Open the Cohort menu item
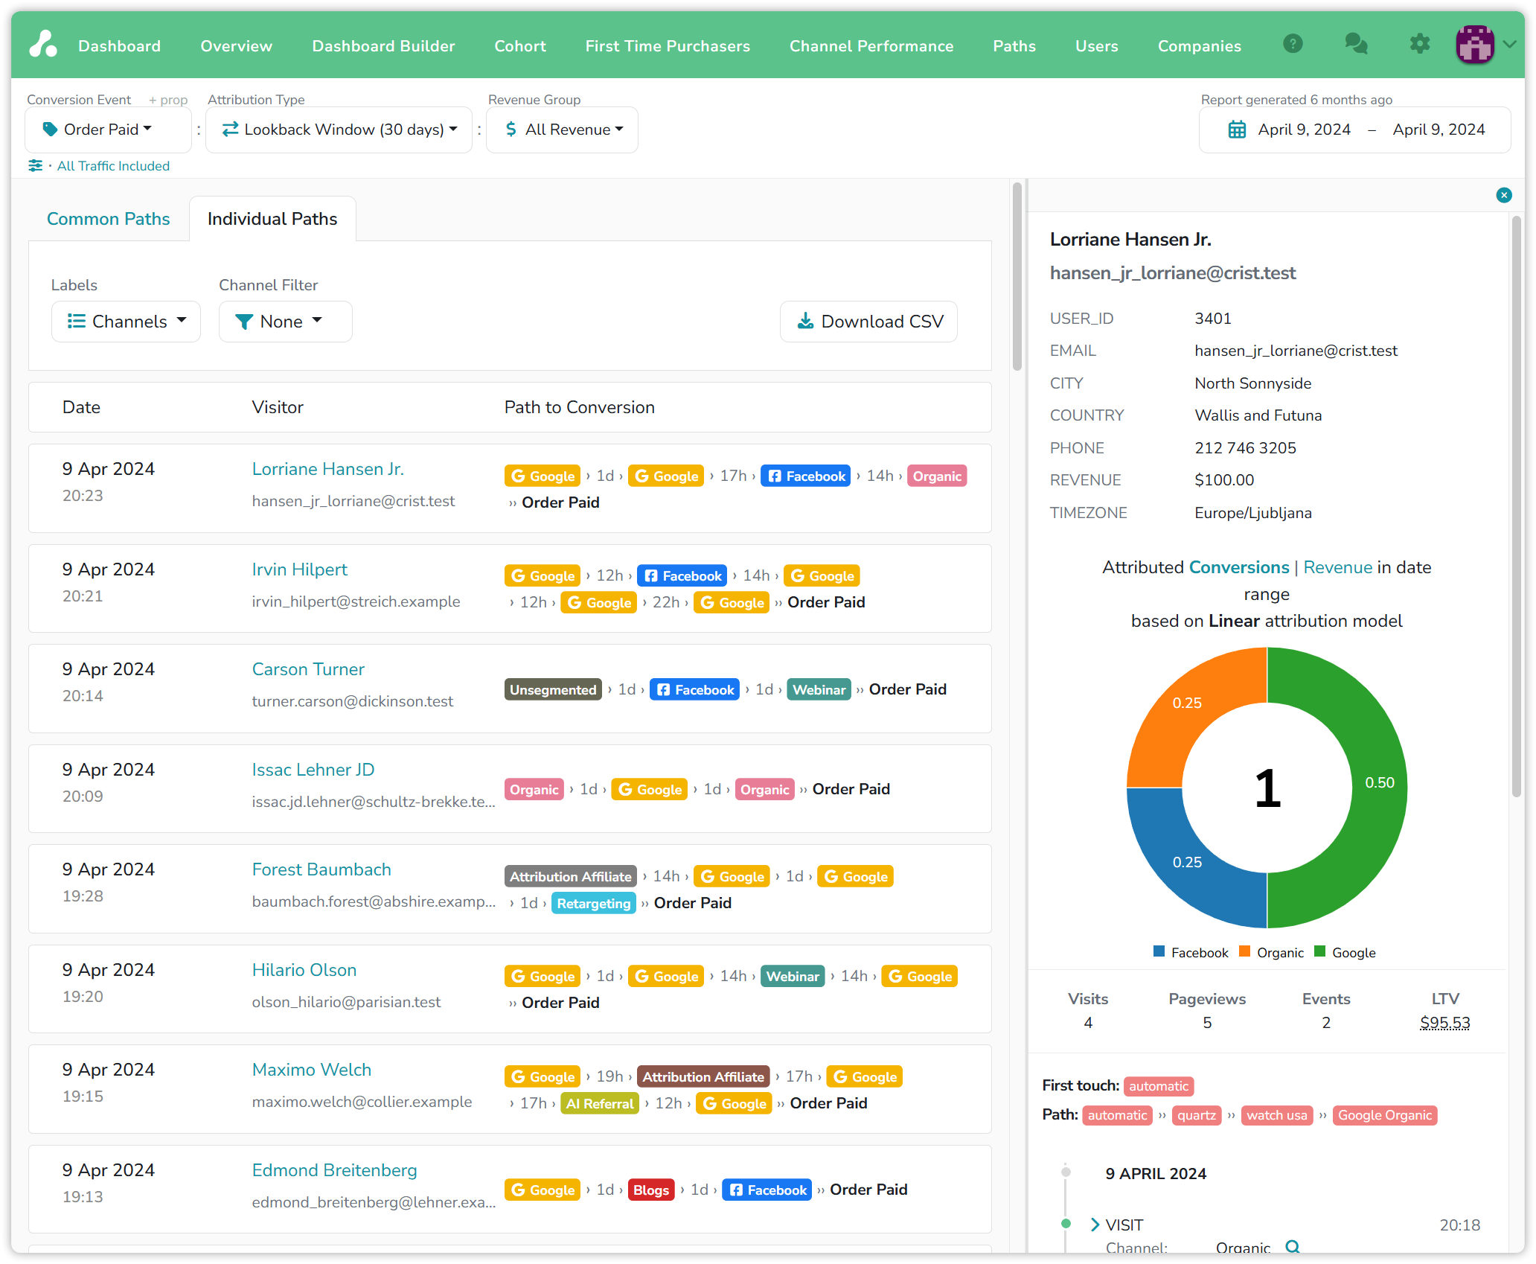Screen dimensions: 1536x1264 click(x=520, y=46)
